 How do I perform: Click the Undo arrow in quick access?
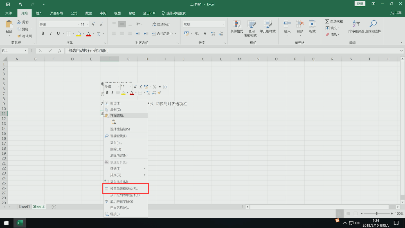(x=21, y=4)
